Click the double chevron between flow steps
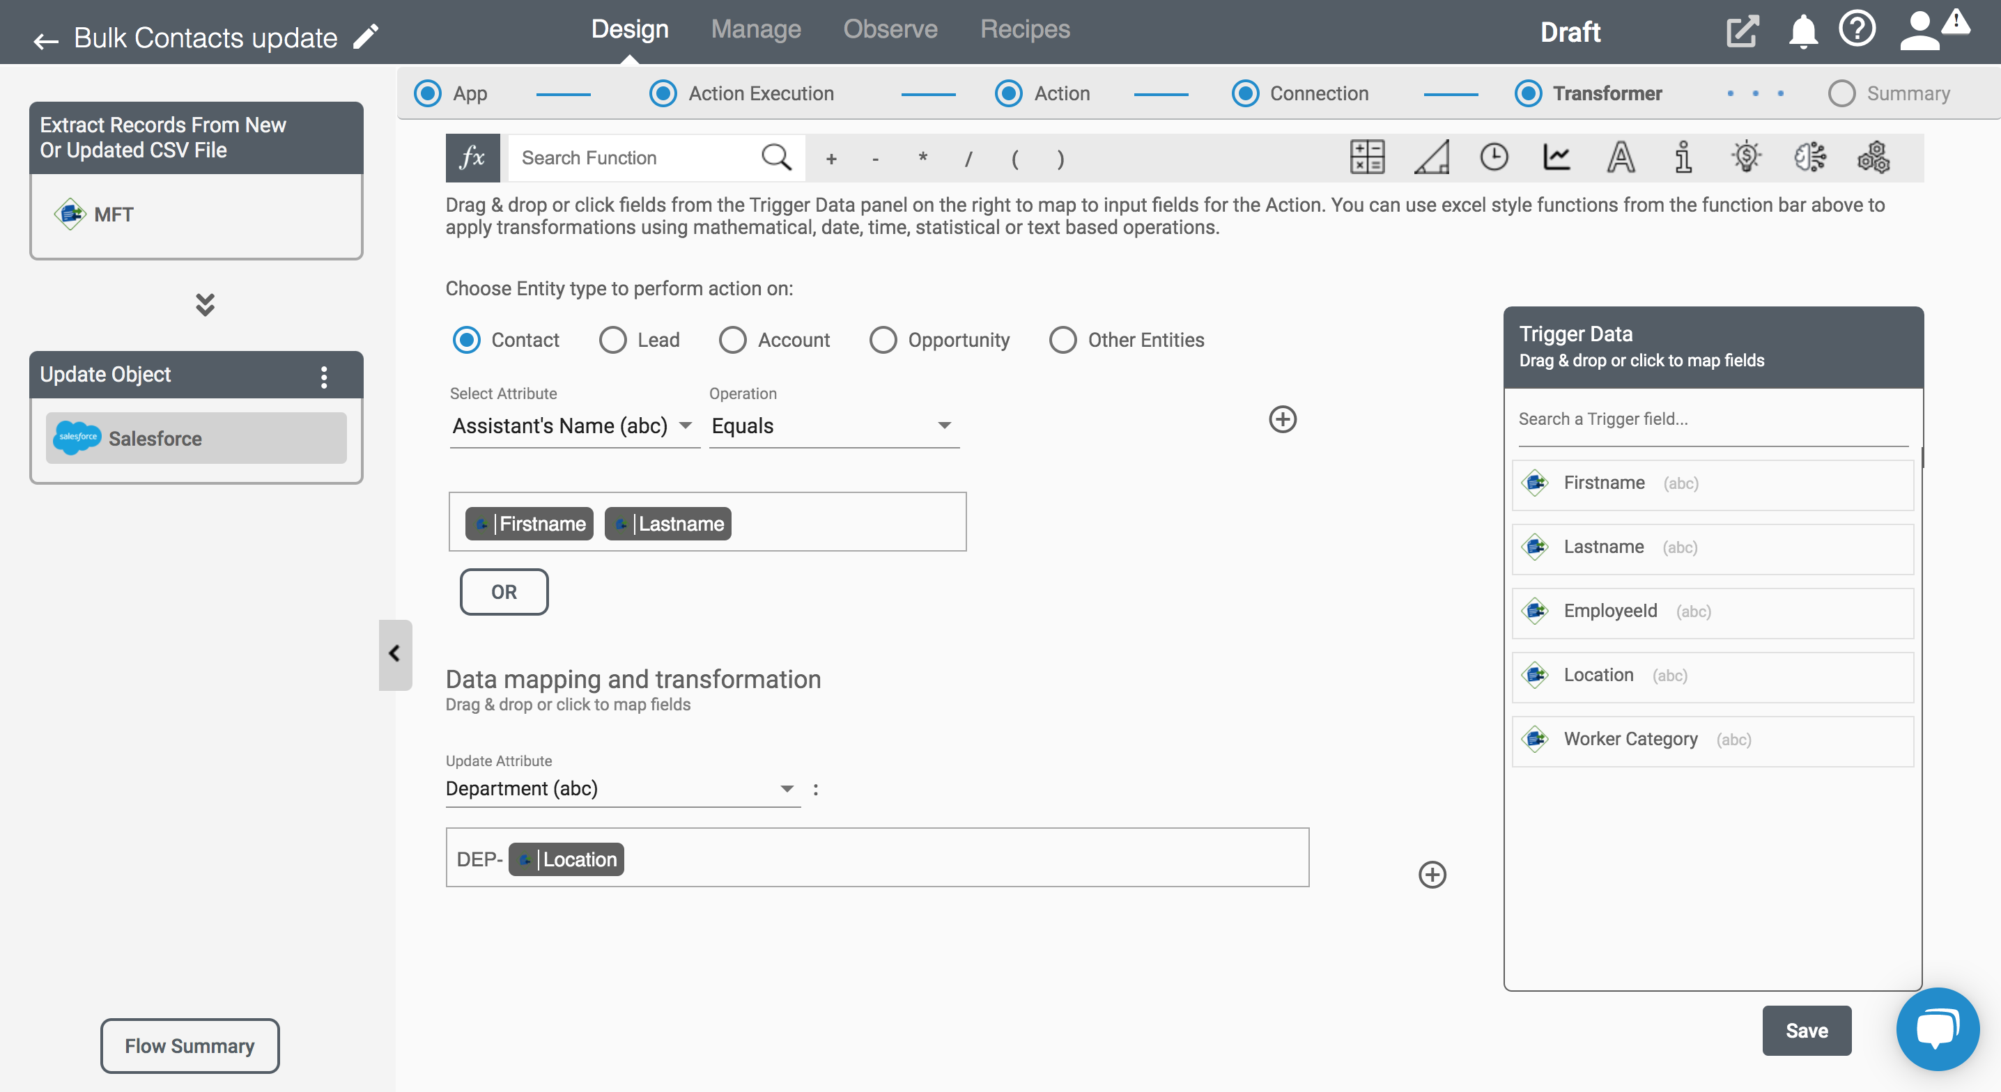This screenshot has height=1092, width=2001. [x=205, y=304]
